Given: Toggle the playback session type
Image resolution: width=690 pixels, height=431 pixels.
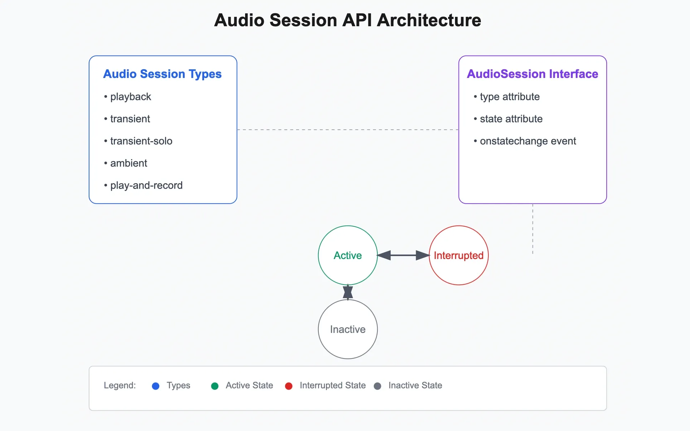Looking at the screenshot, I should click(130, 97).
